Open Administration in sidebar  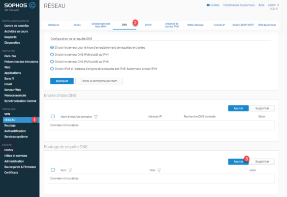[x=14, y=162]
